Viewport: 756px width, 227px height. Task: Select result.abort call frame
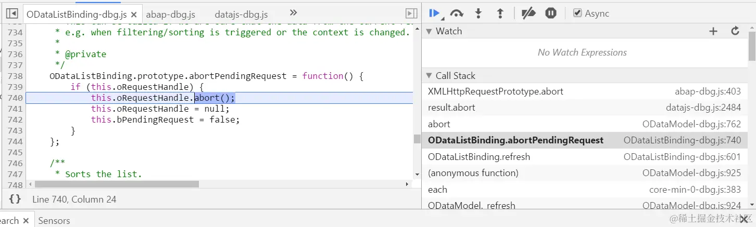click(585, 108)
